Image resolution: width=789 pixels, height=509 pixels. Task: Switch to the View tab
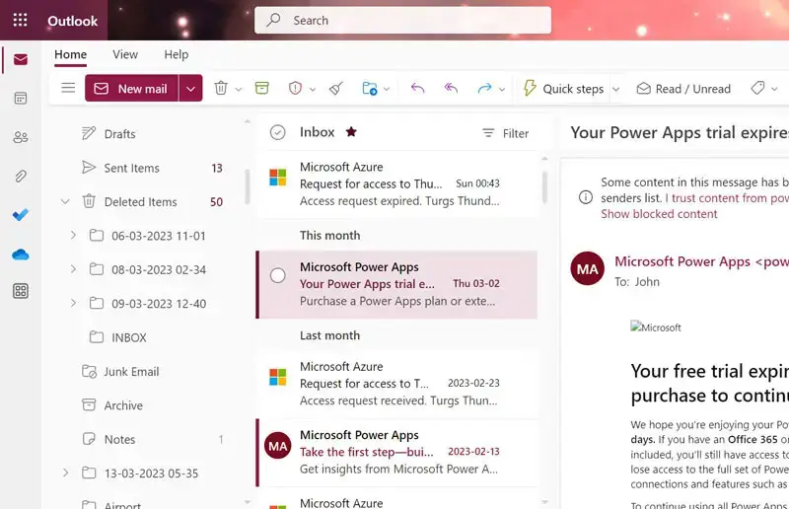[125, 54]
